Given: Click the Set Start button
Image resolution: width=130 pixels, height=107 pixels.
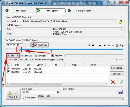Looking at the screenshot, I should (13, 56).
